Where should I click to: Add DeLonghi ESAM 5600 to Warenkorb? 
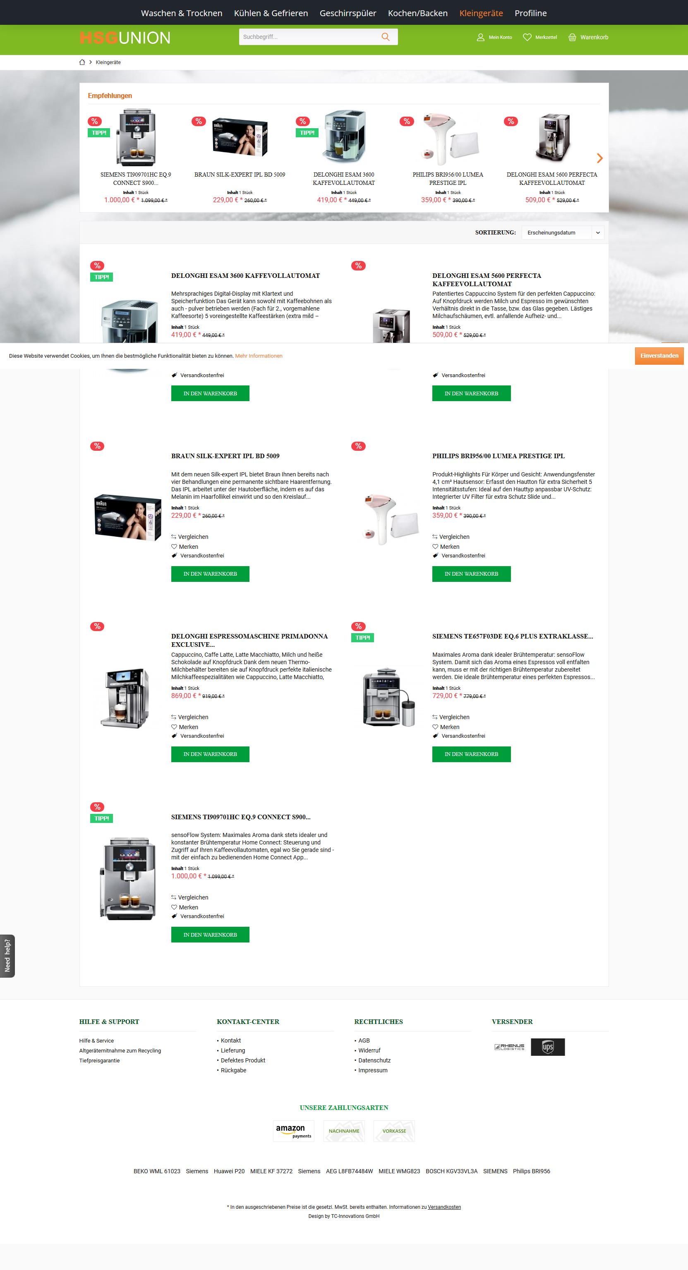pyautogui.click(x=472, y=393)
